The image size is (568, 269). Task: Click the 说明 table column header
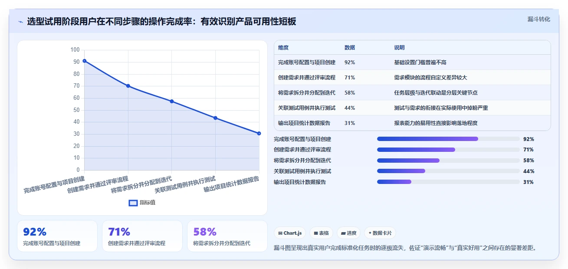[399, 48]
